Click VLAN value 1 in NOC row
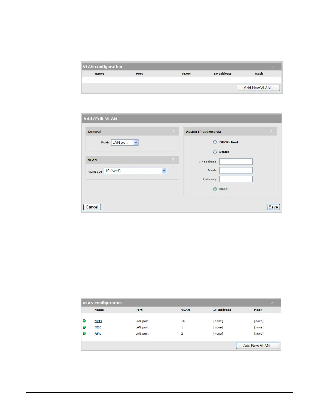 [182, 327]
